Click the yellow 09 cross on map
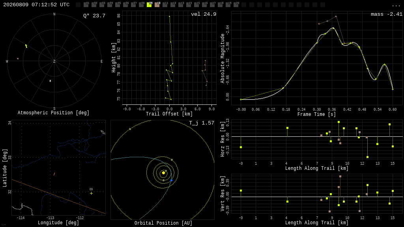Screen dimensions: 404x227 pyautogui.click(x=91, y=193)
